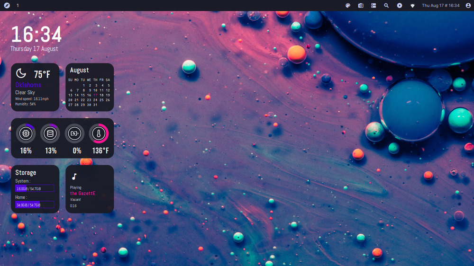Click the System storage usage bar
474x266 pixels.
click(35, 188)
